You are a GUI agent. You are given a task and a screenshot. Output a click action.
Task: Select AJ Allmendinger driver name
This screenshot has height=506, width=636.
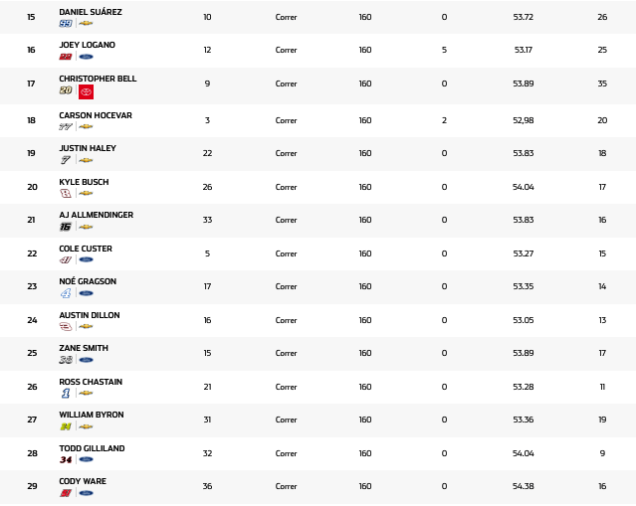(x=96, y=215)
